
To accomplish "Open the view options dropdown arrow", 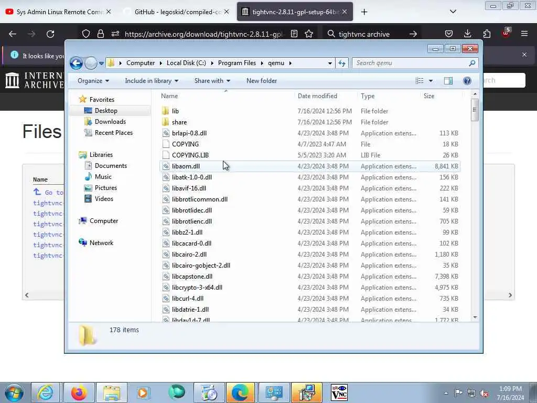I will [431, 81].
